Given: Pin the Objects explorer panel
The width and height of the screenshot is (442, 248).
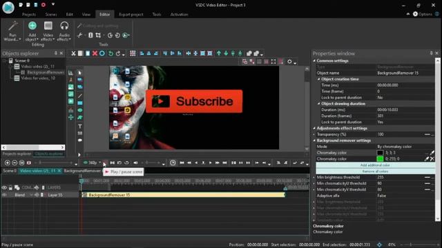Looking at the screenshot, I should [x=55, y=53].
